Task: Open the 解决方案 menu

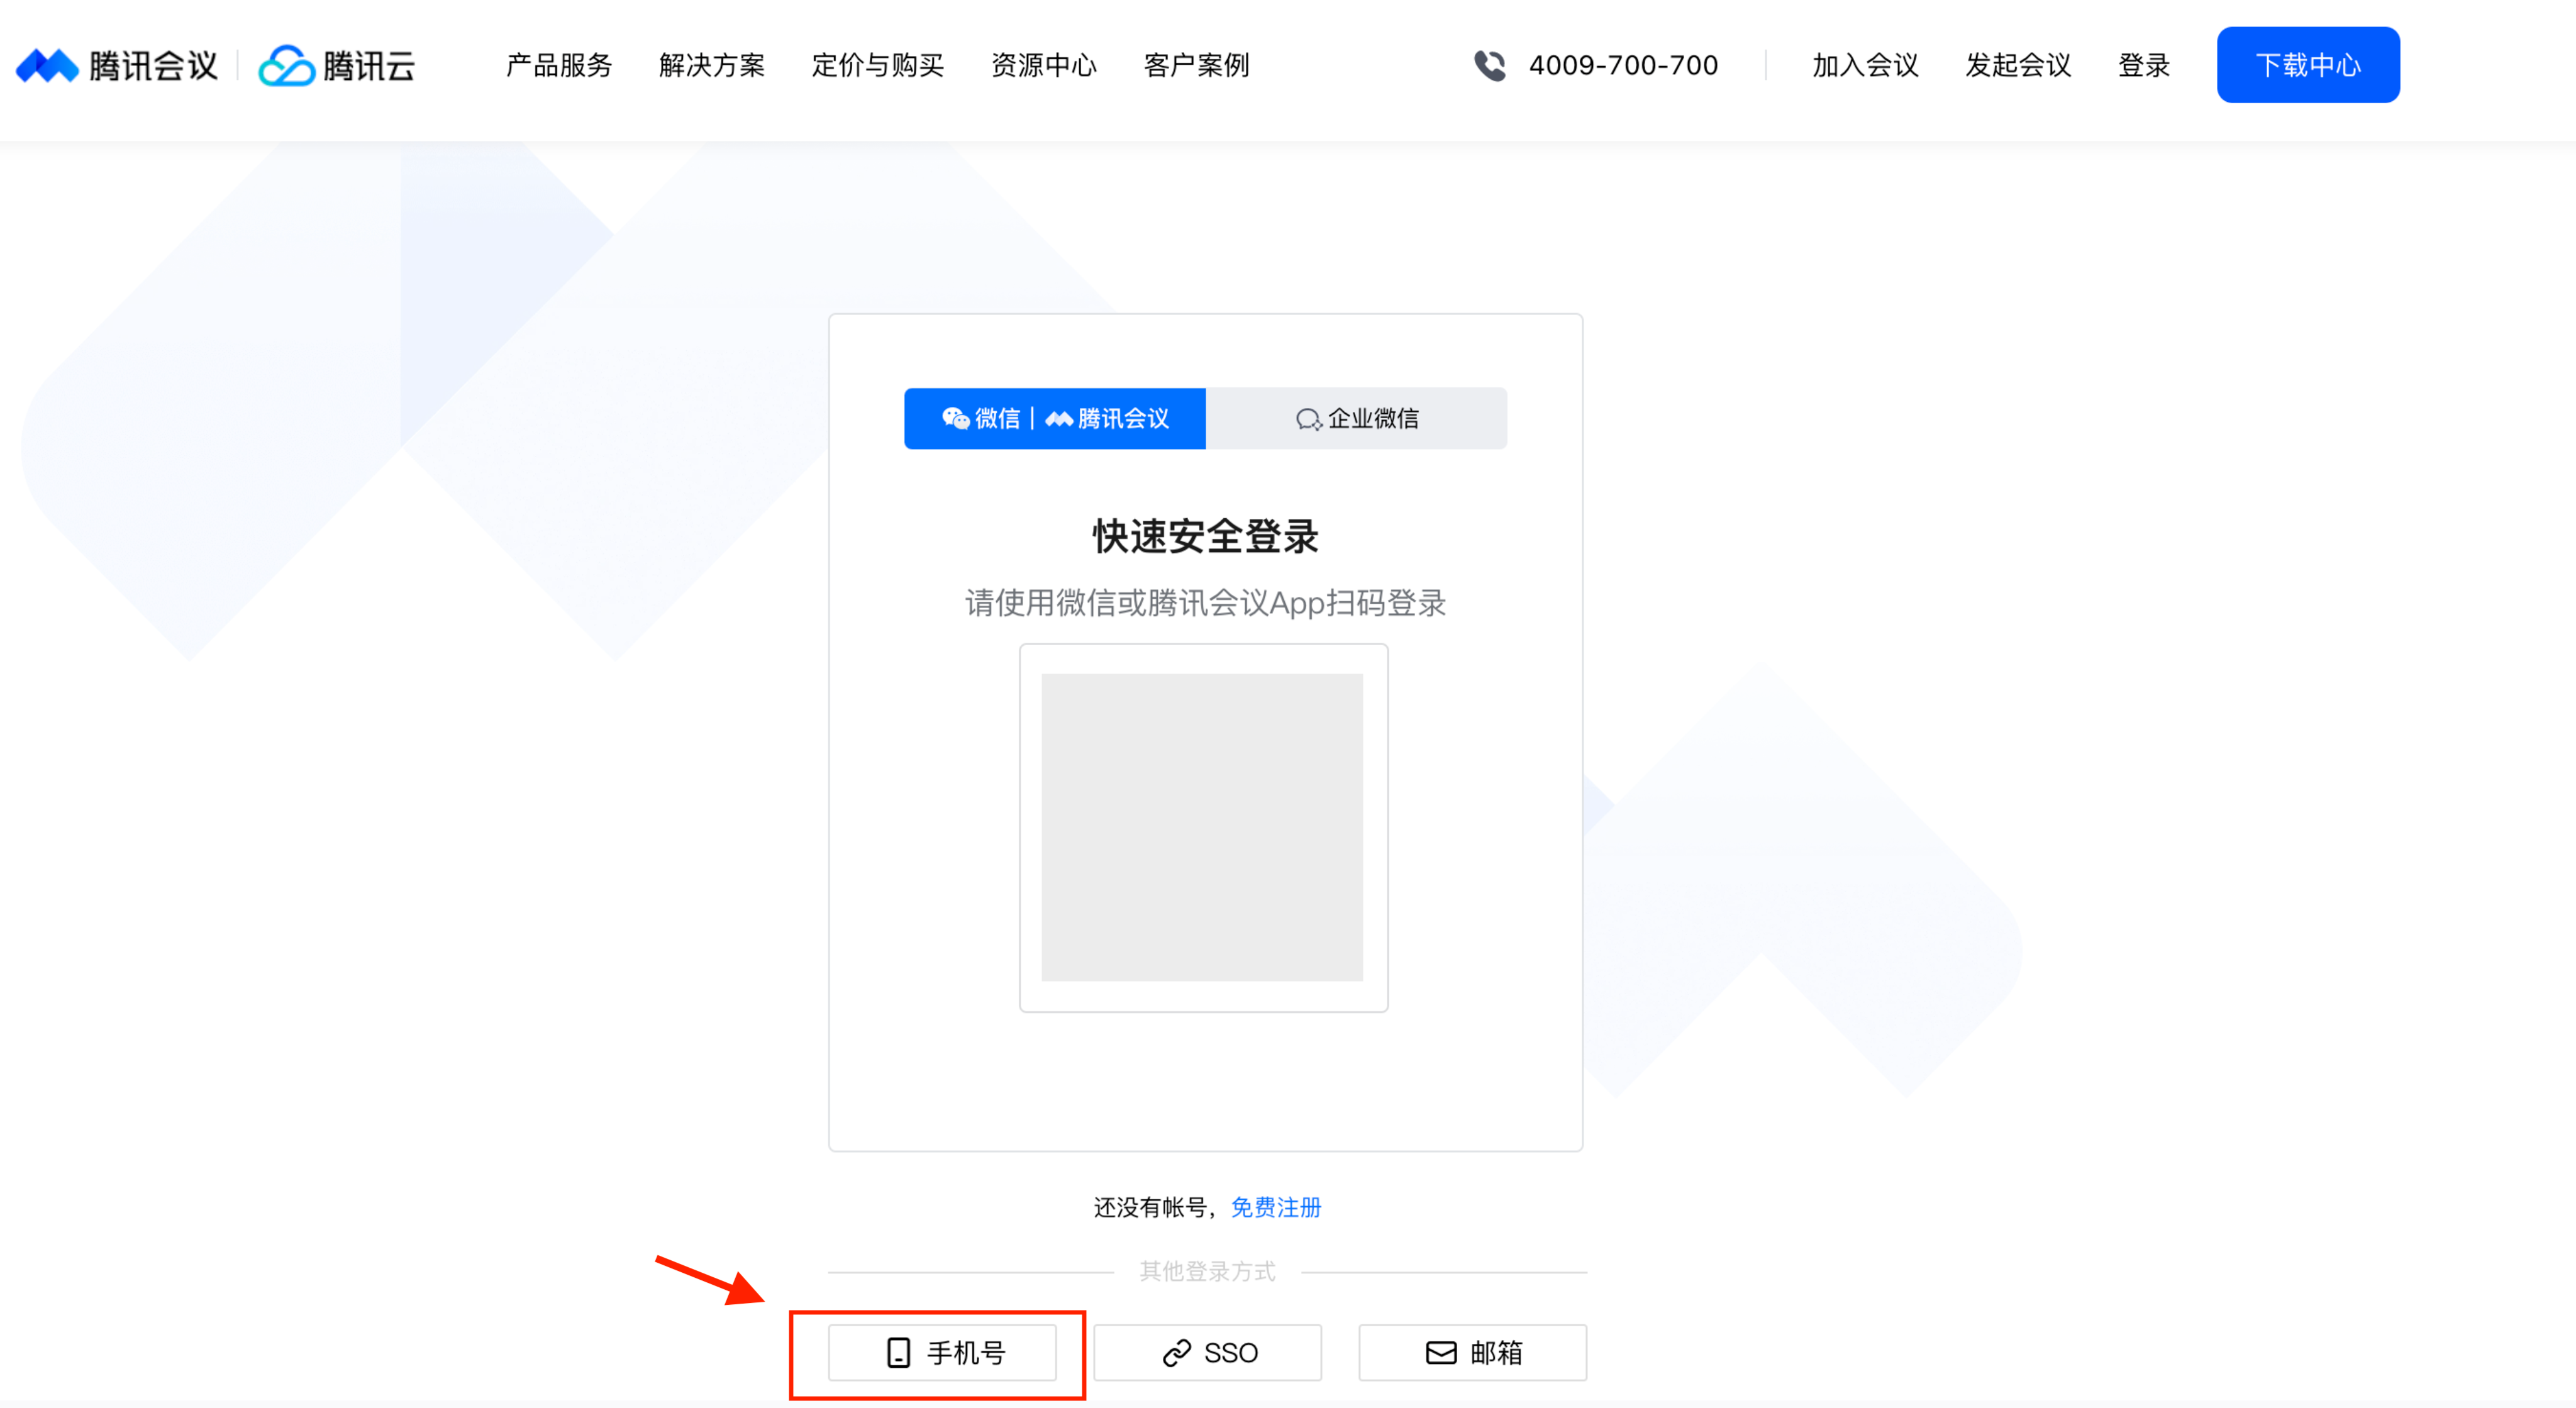Action: click(712, 66)
